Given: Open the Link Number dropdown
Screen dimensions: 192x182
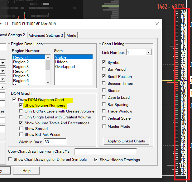Looking at the screenshot, I should pyautogui.click(x=149, y=52).
